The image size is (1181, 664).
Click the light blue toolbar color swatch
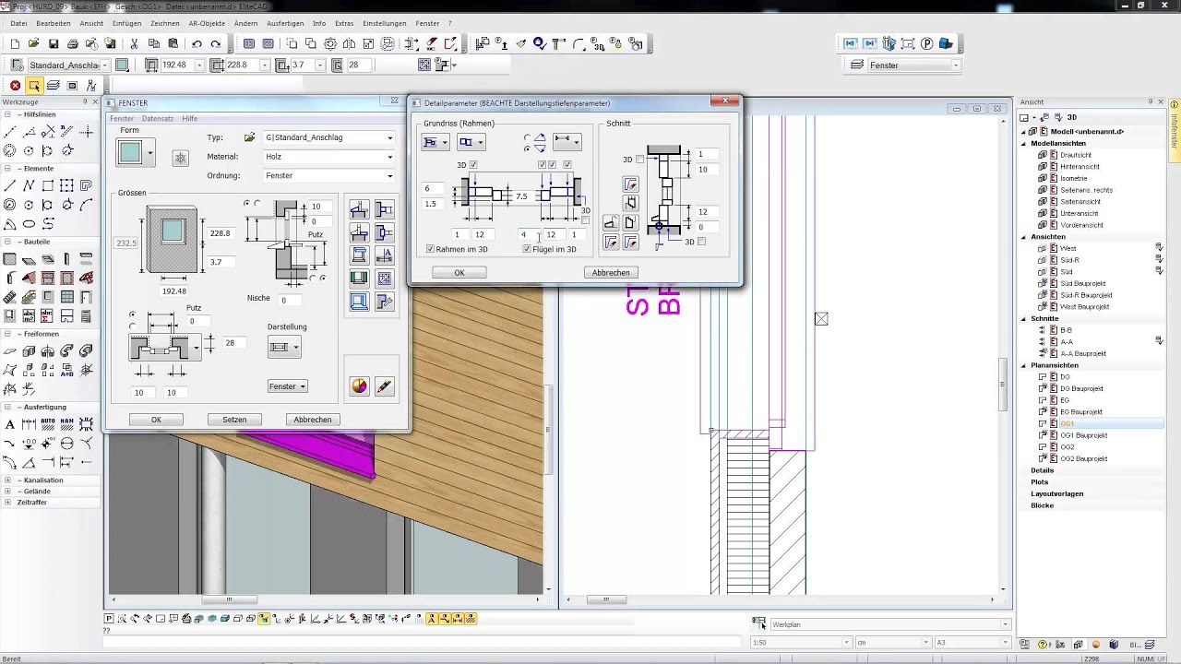(x=122, y=65)
